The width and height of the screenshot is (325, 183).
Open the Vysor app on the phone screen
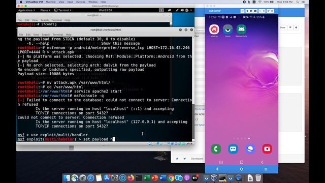227,29
